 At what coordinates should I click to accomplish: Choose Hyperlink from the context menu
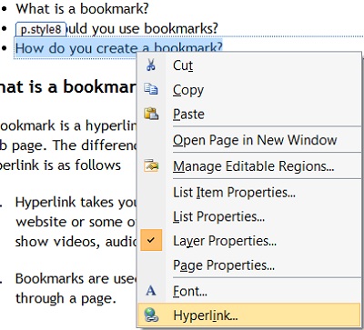point(248,315)
